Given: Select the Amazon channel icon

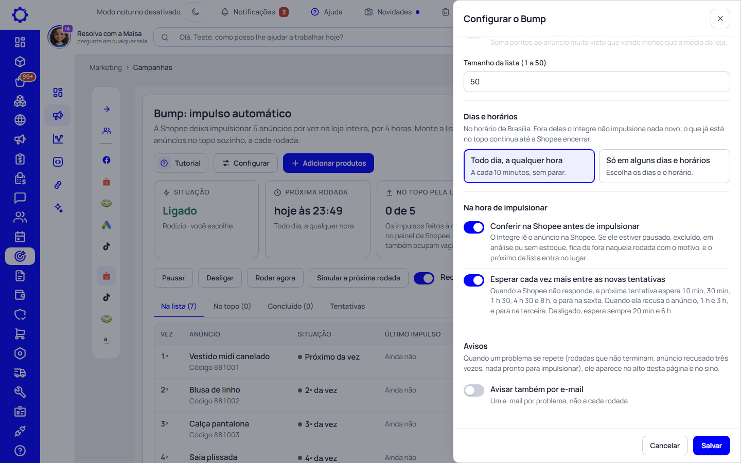Looking at the screenshot, I should click(107, 340).
